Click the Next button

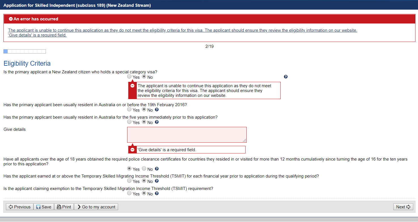tap(403, 207)
